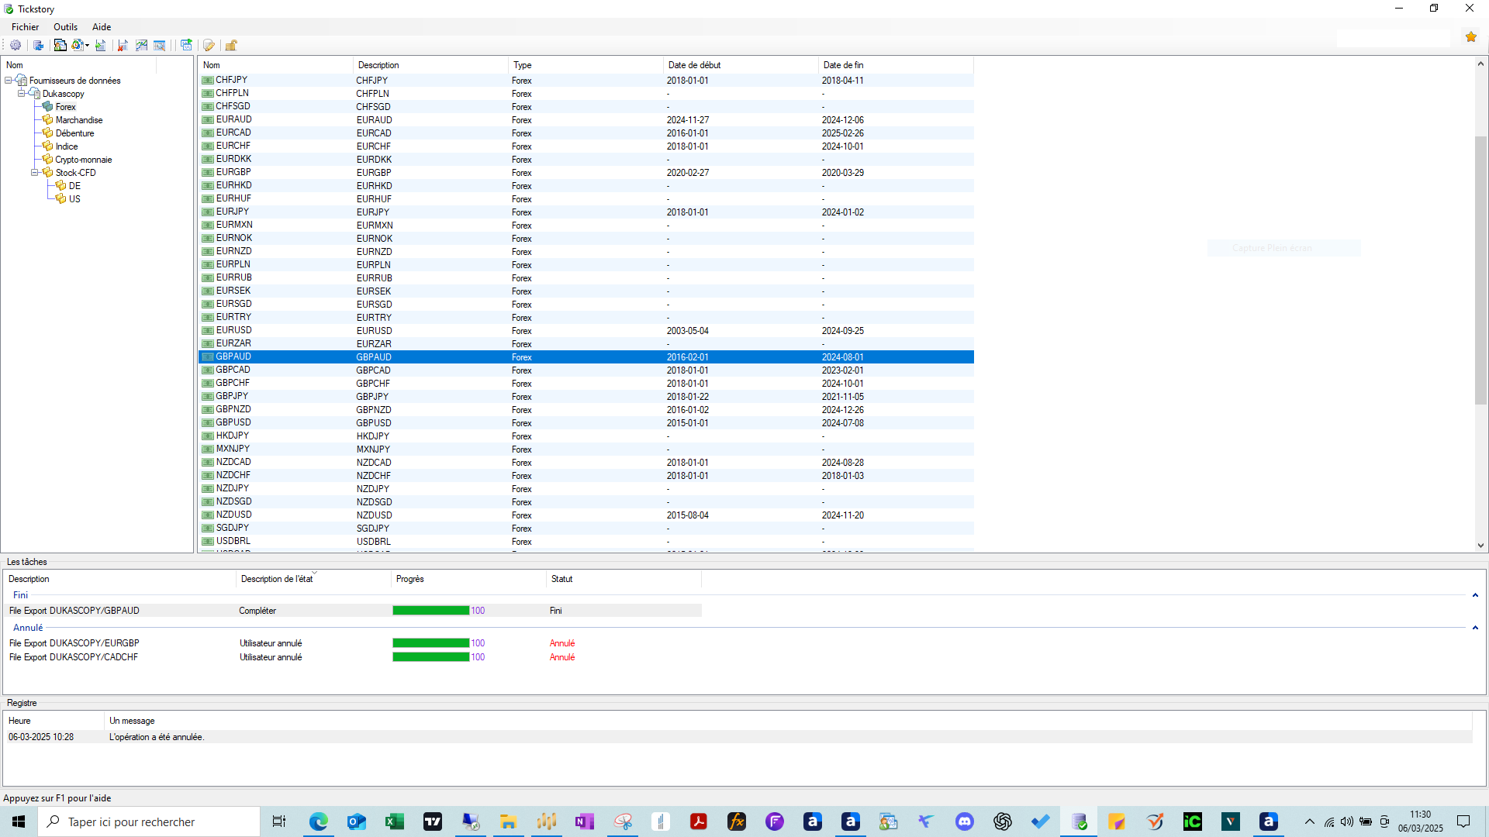
Task: Click the padlock license toolbar icon
Action: (x=231, y=46)
